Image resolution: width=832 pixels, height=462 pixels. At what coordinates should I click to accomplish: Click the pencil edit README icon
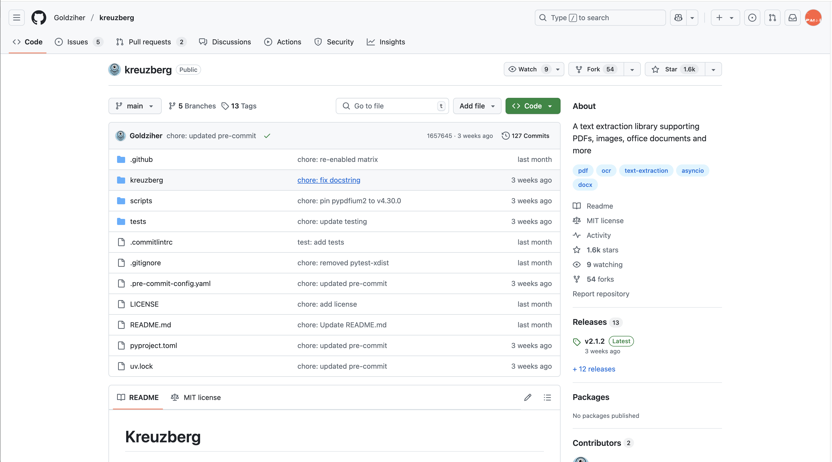point(528,397)
